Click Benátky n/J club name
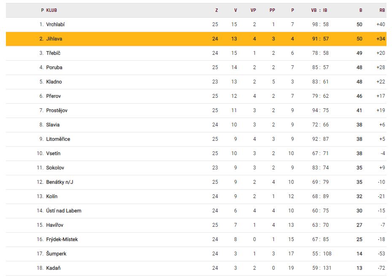This screenshot has width=392, height=279. [x=60, y=182]
